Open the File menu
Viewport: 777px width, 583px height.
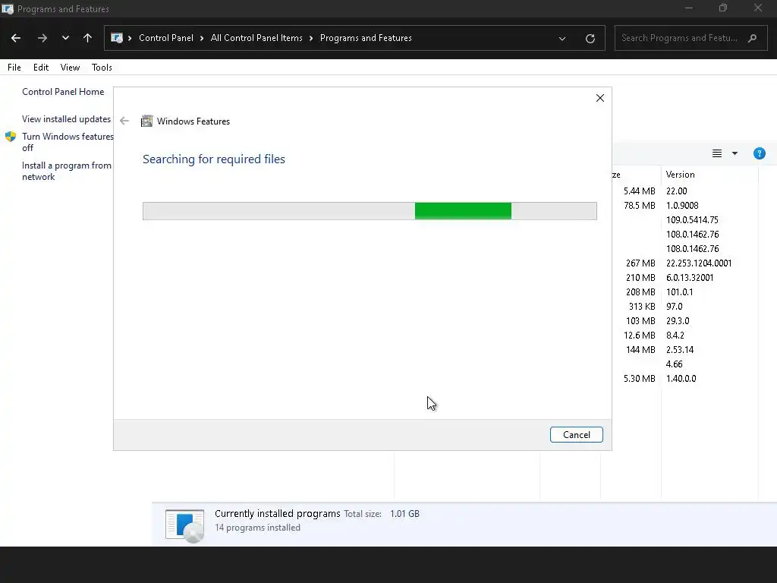[x=14, y=68]
